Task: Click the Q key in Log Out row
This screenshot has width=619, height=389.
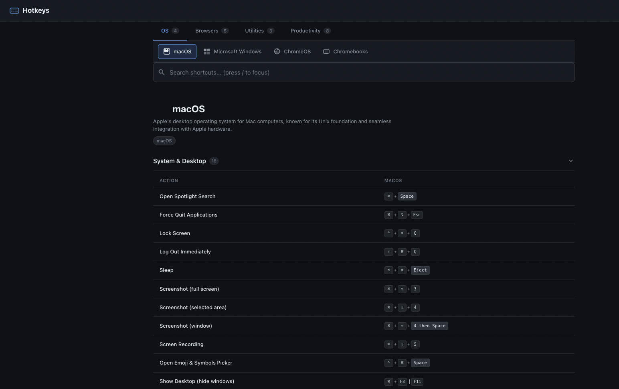Action: pyautogui.click(x=415, y=252)
